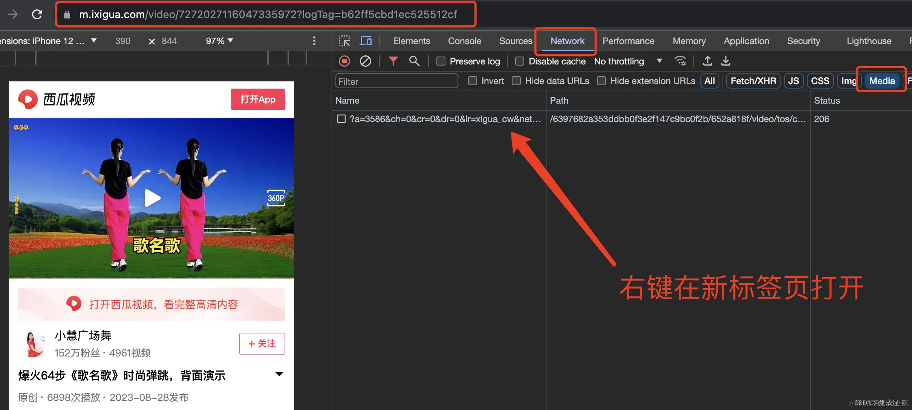This screenshot has height=410, width=912.
Task: Play the video with center play button
Action: [x=152, y=198]
